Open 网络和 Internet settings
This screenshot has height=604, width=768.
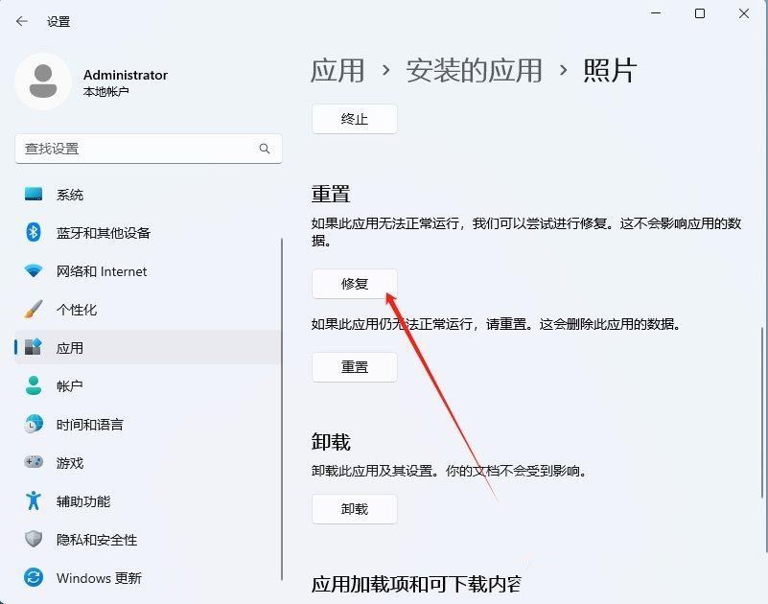[x=147, y=271]
